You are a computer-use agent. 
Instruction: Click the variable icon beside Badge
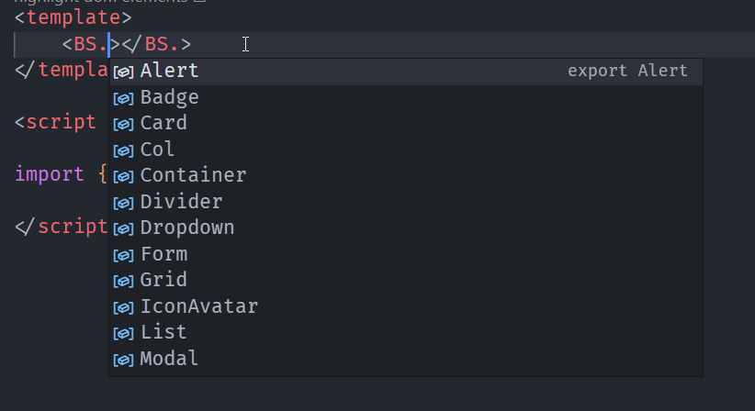click(123, 99)
